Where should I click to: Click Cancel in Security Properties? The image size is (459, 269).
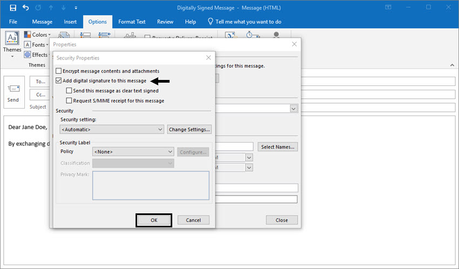click(x=193, y=220)
